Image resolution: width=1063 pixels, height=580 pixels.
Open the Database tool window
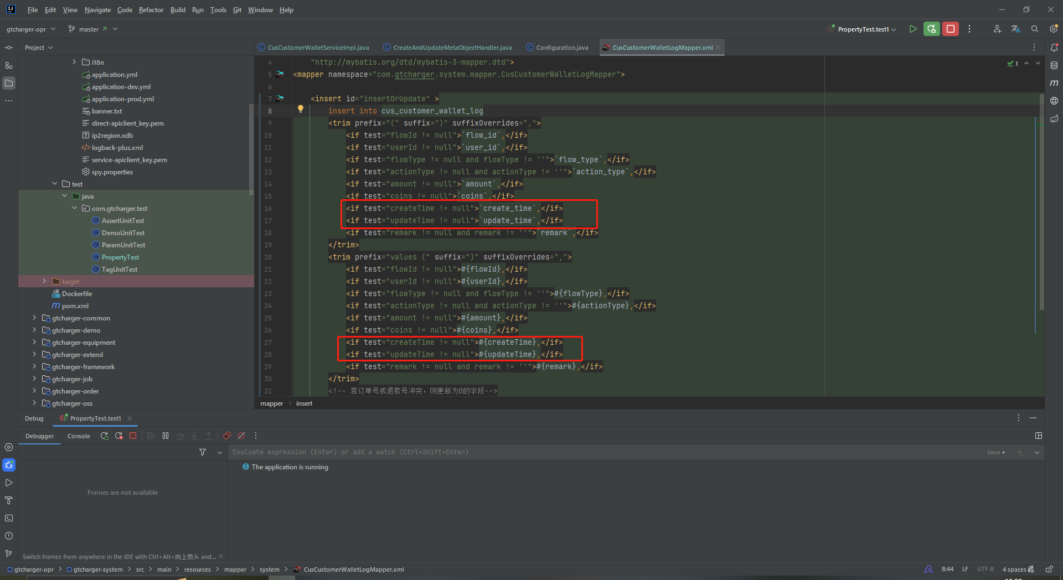tap(1054, 65)
